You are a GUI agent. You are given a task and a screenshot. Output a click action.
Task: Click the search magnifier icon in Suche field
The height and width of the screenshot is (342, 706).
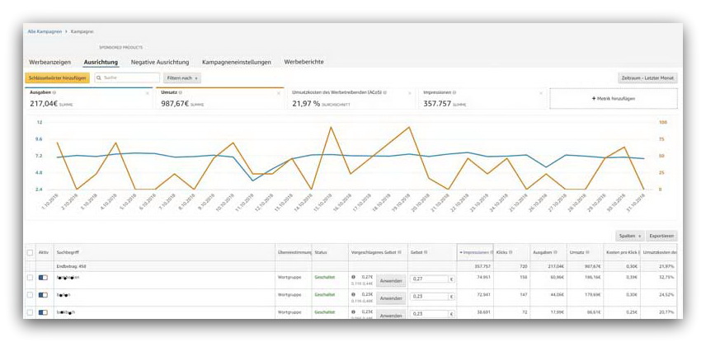tap(100, 77)
